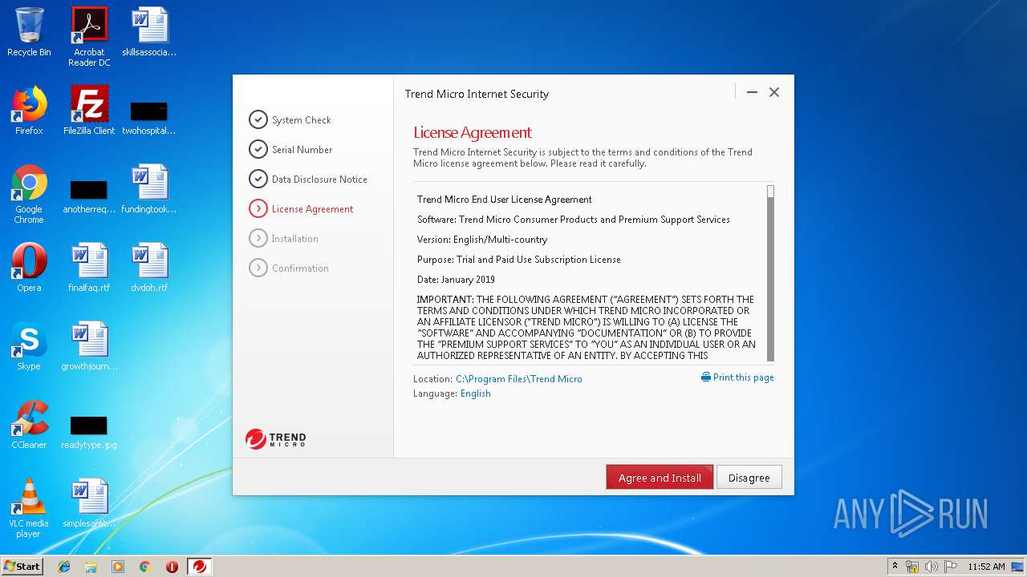Screen dimensions: 1027x577
Task: Open the Windows Start menu
Action: (x=22, y=567)
